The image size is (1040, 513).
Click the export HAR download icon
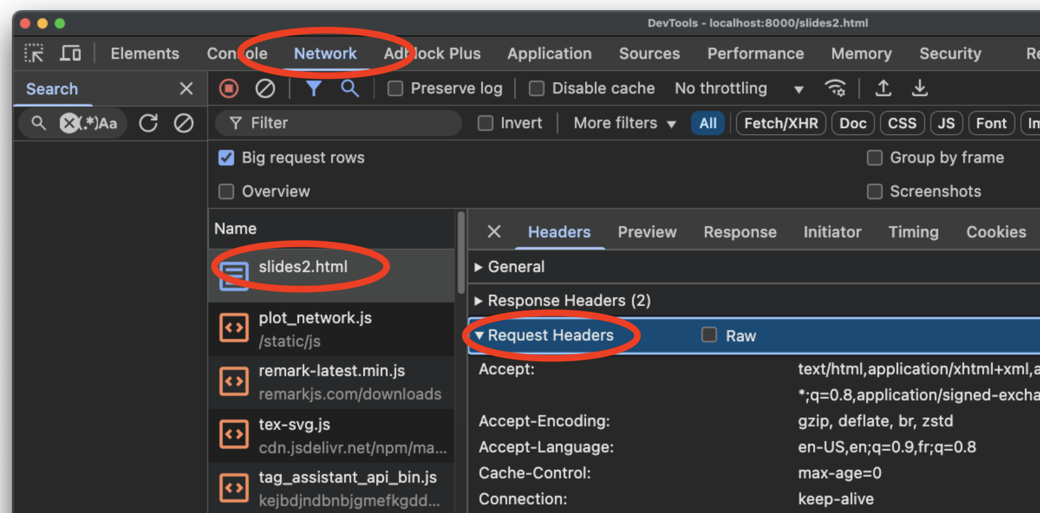(919, 88)
